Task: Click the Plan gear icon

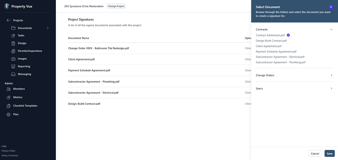Action: coord(9,114)
